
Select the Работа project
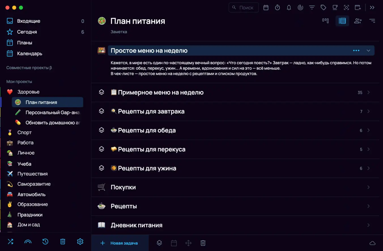tap(45, 143)
